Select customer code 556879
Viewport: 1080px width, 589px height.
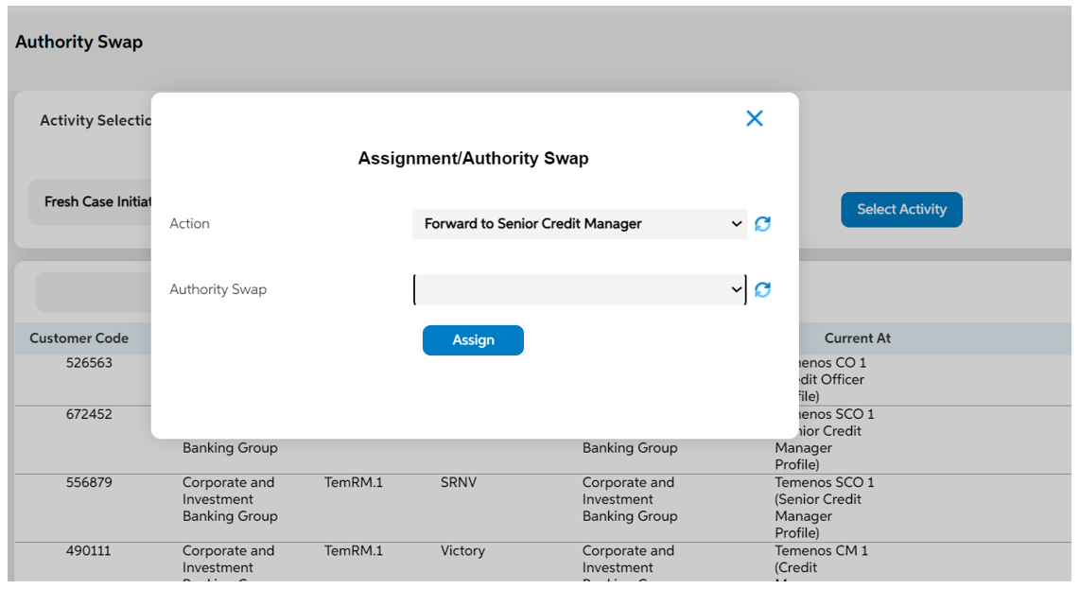click(89, 482)
